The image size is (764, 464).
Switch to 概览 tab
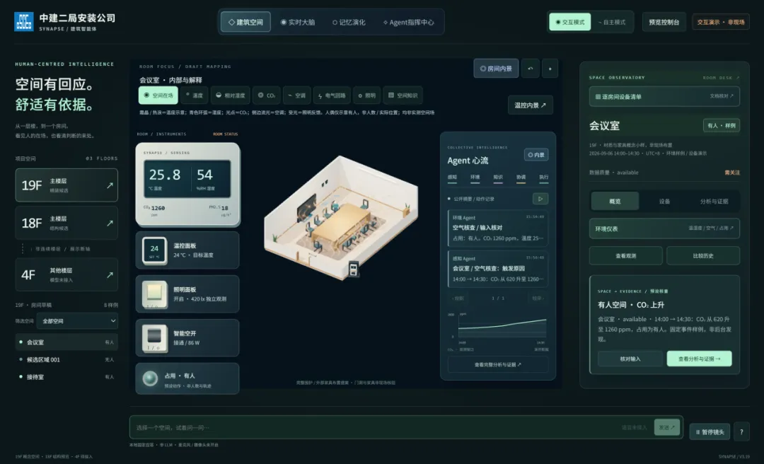point(615,201)
